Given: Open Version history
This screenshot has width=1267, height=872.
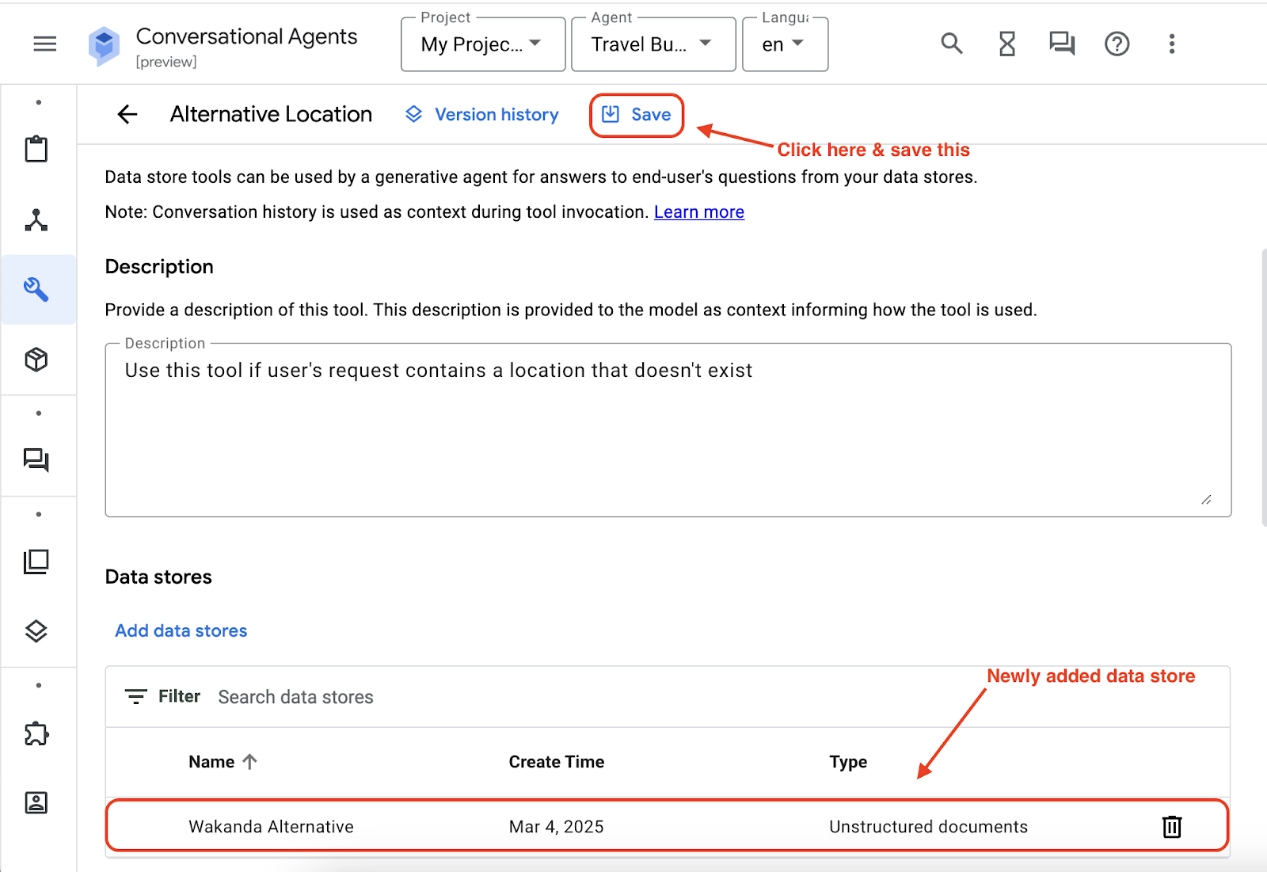Looking at the screenshot, I should (482, 115).
